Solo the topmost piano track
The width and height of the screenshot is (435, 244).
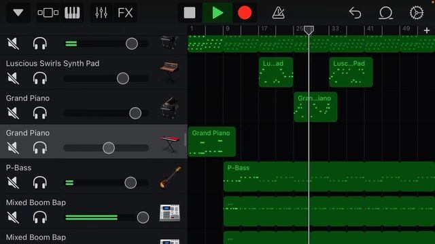click(x=40, y=43)
